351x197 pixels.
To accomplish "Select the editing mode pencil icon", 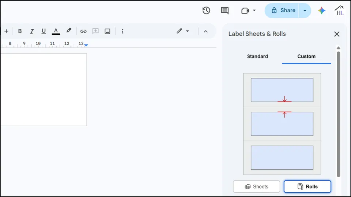I will click(x=179, y=31).
